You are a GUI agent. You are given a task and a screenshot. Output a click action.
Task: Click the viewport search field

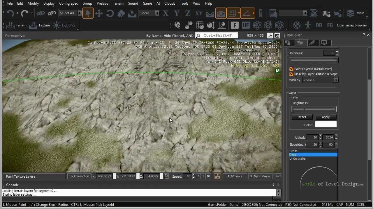tap(217, 35)
